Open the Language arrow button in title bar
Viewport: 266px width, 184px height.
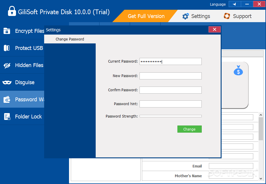click(x=235, y=4)
